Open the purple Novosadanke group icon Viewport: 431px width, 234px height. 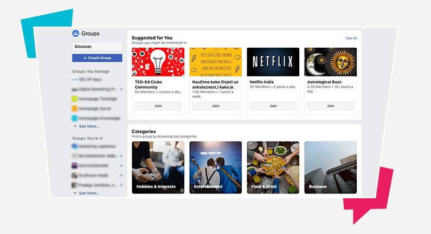[74, 166]
